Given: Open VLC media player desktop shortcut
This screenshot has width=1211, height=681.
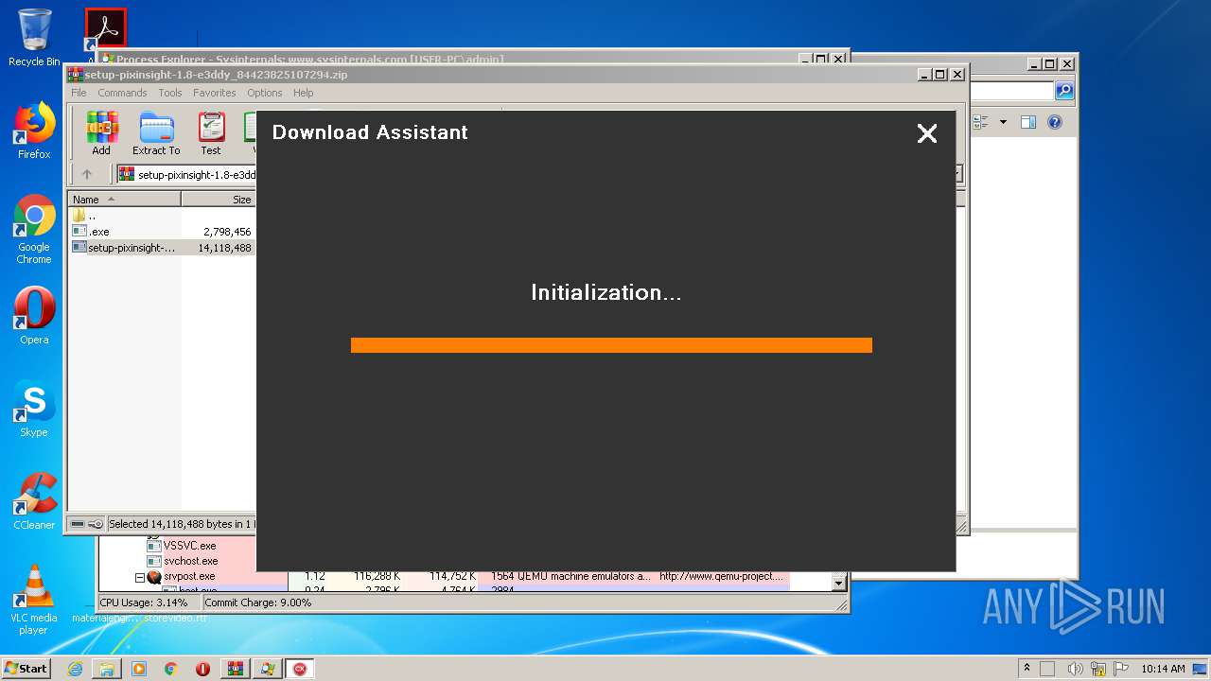Looking at the screenshot, I should [x=34, y=600].
